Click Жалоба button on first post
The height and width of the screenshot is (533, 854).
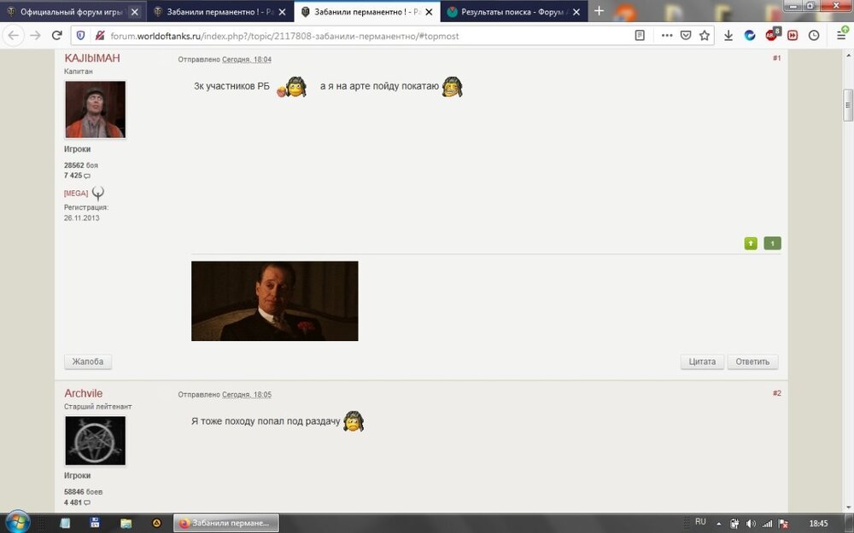pos(88,362)
